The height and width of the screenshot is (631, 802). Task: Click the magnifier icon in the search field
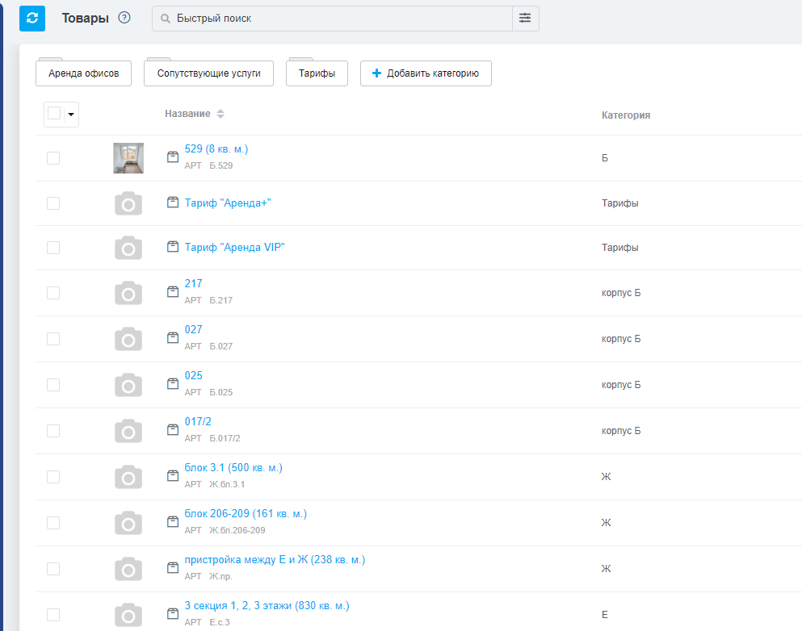click(x=166, y=19)
